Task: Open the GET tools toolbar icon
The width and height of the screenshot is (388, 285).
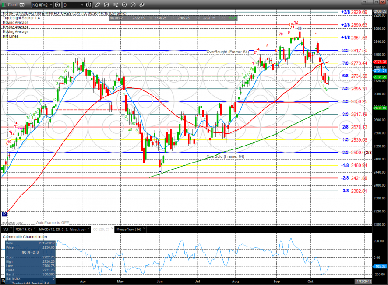Action: click(x=115, y=5)
